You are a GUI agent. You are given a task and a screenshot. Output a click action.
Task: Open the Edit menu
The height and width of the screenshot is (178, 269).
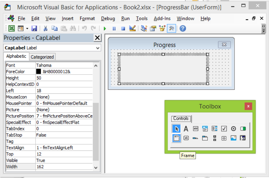point(35,19)
